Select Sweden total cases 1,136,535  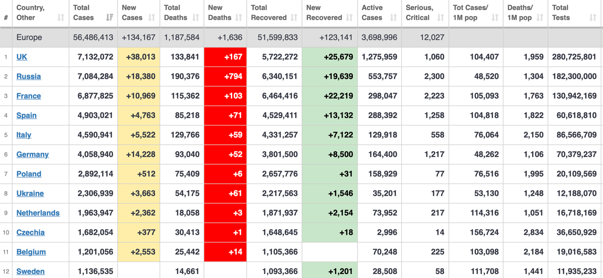(x=95, y=271)
